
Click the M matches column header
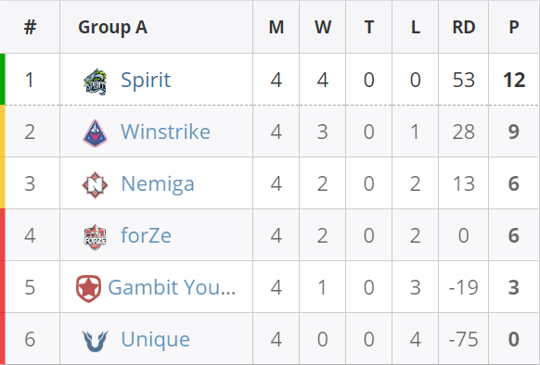(x=276, y=27)
